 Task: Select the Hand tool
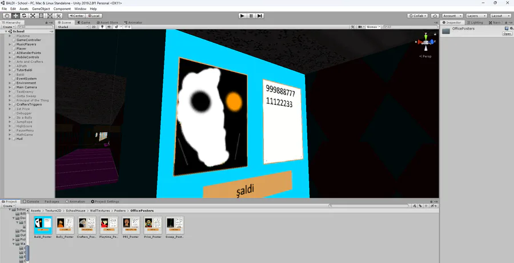coord(7,16)
